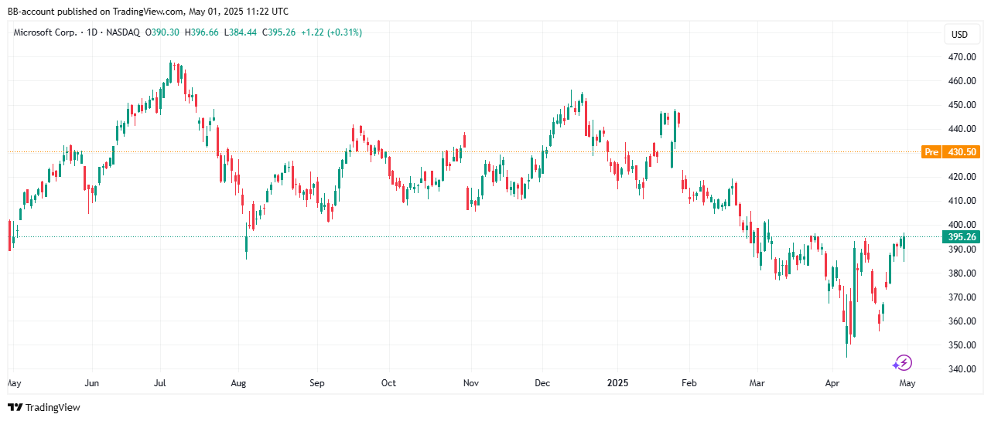Click the 410.00 price axis label
The width and height of the screenshot is (991, 421).
(962, 201)
